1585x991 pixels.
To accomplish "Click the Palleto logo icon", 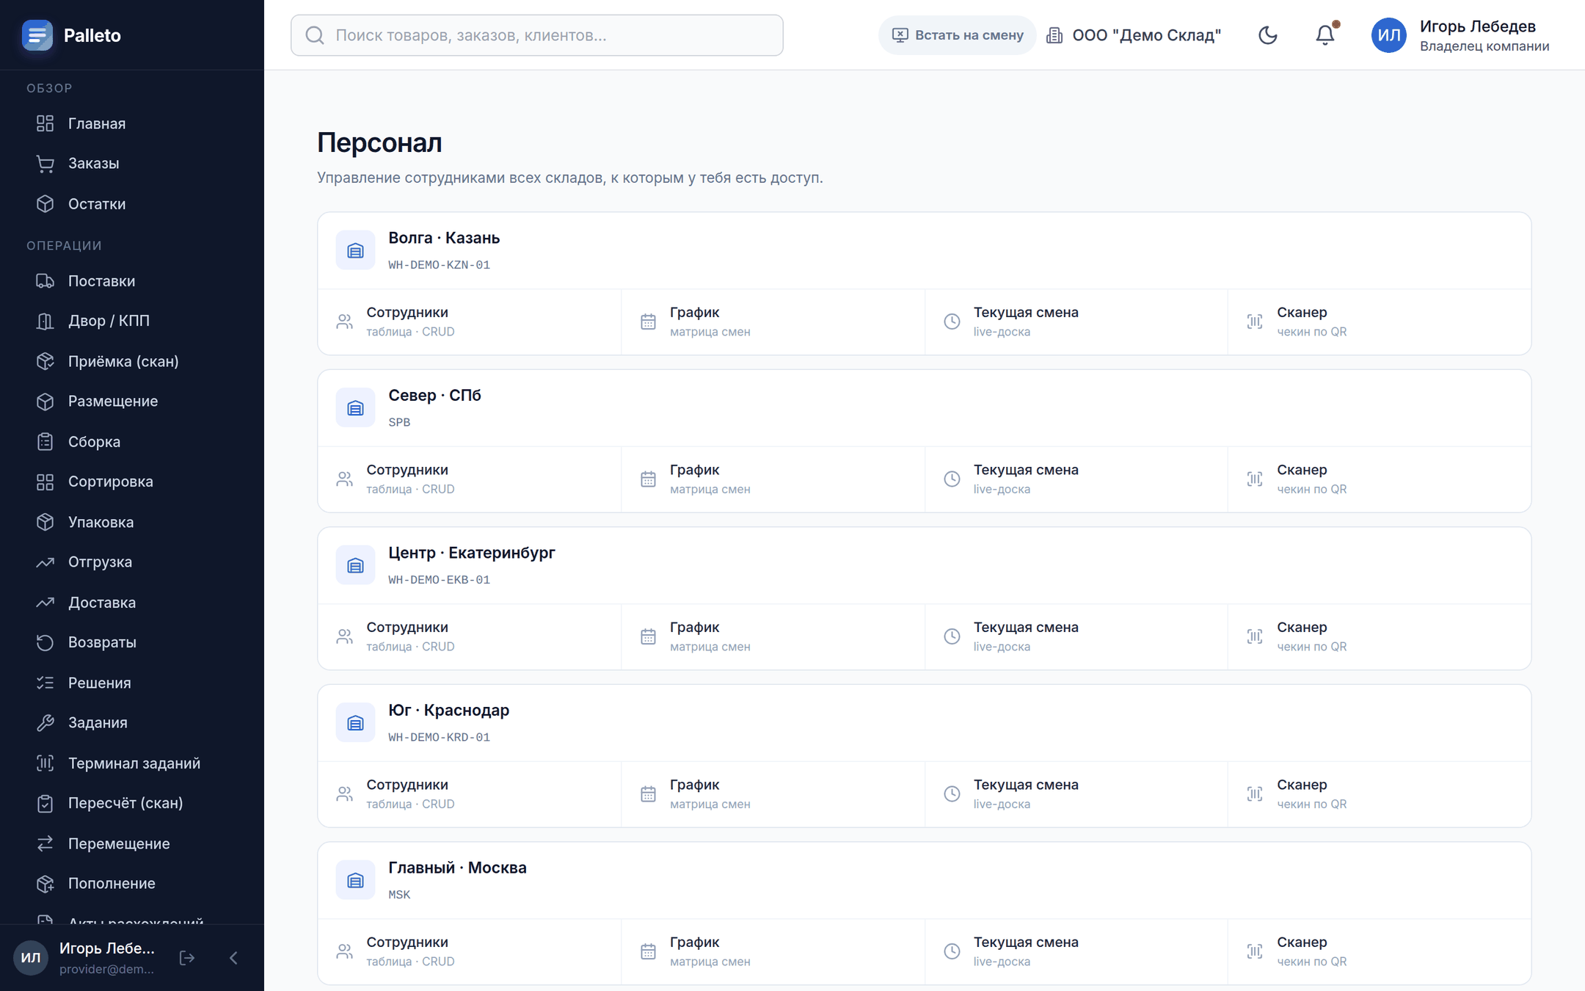I will 37,35.
